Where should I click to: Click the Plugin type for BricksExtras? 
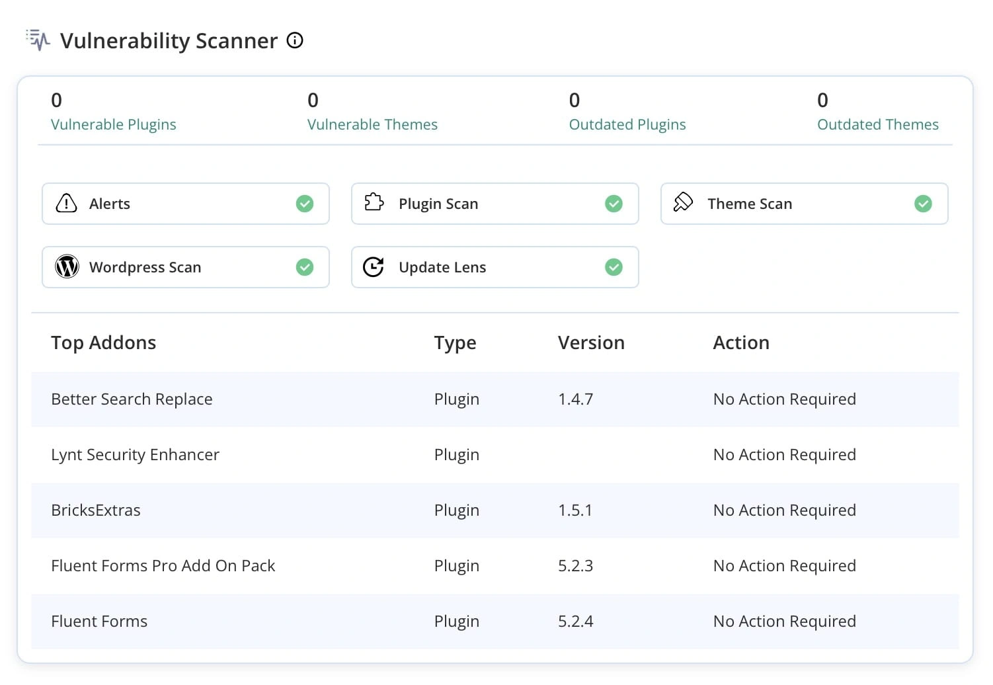(x=457, y=510)
